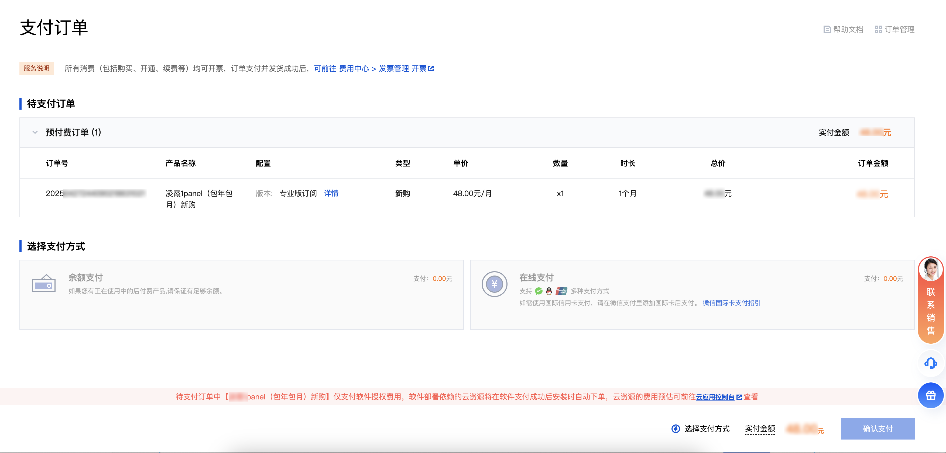Click yen icon beside 选择支付方式 in footer
This screenshot has width=946, height=453.
[x=676, y=429]
